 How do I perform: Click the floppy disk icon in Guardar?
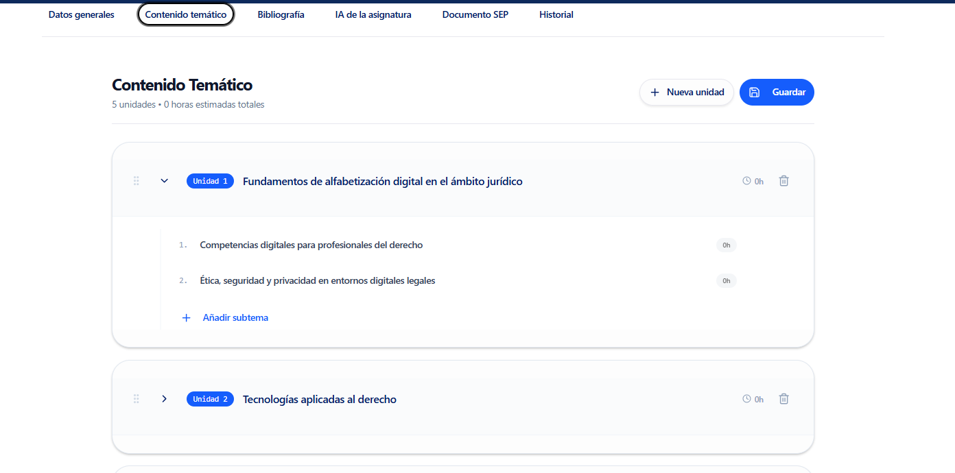tap(755, 93)
